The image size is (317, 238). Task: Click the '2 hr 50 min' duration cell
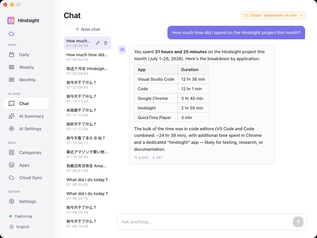[x=193, y=108]
